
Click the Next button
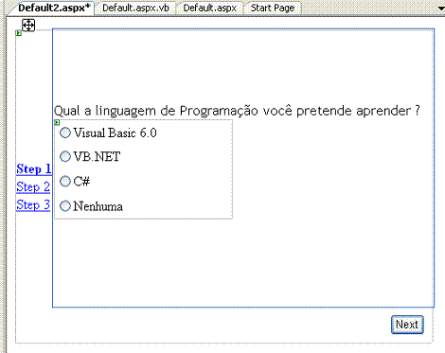pos(407,325)
